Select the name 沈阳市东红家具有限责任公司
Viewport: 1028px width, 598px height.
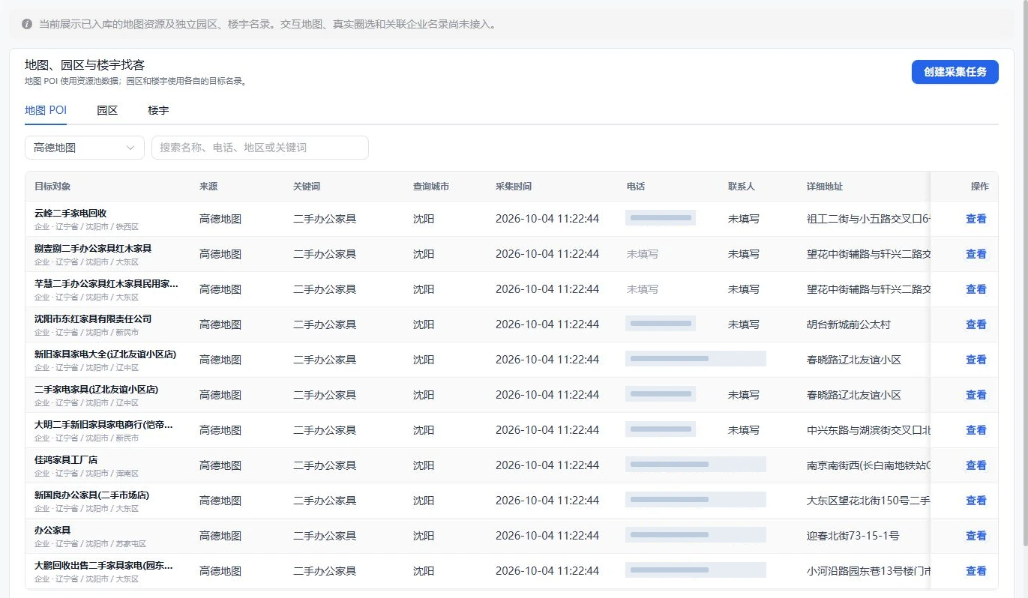[x=93, y=319]
